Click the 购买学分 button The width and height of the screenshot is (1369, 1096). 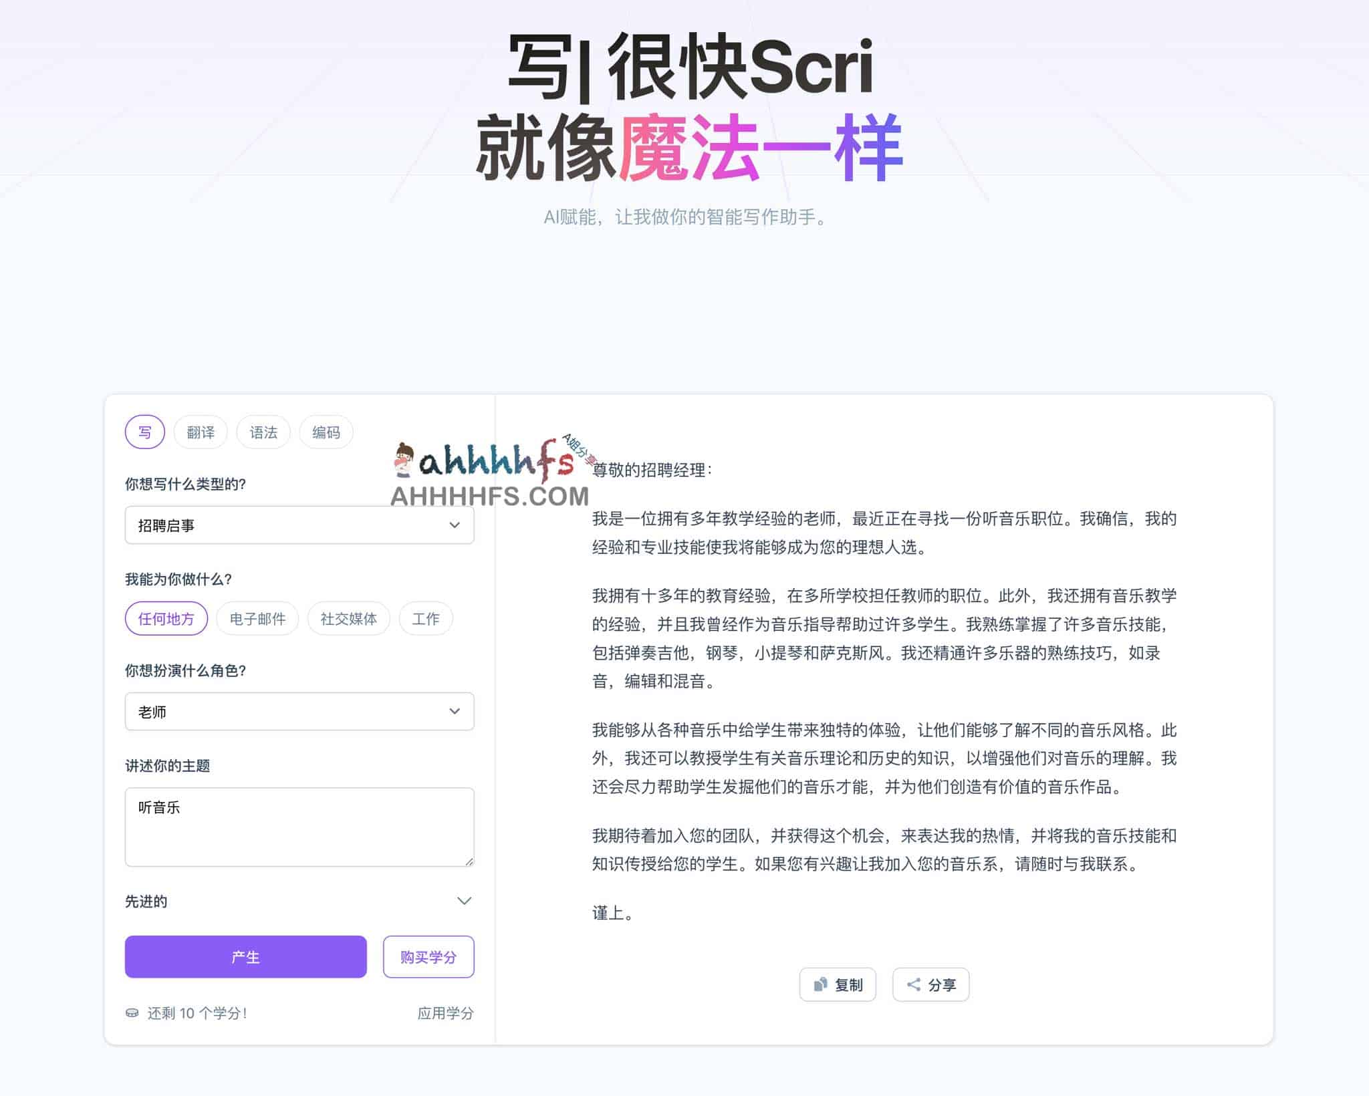pyautogui.click(x=428, y=957)
